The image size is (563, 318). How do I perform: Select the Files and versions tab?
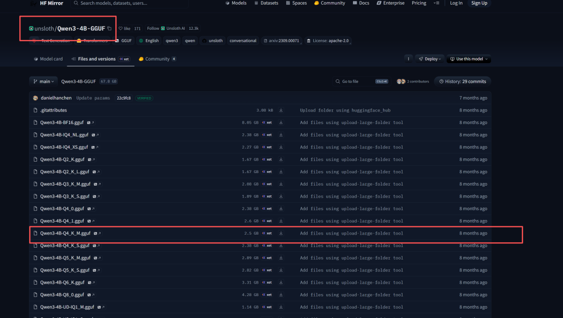101,59
